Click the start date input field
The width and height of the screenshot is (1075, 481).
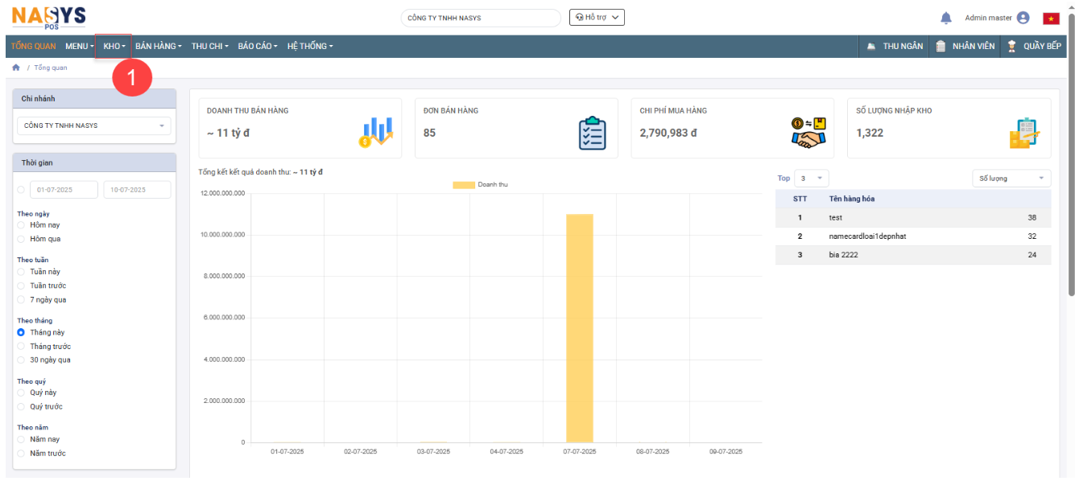(64, 190)
